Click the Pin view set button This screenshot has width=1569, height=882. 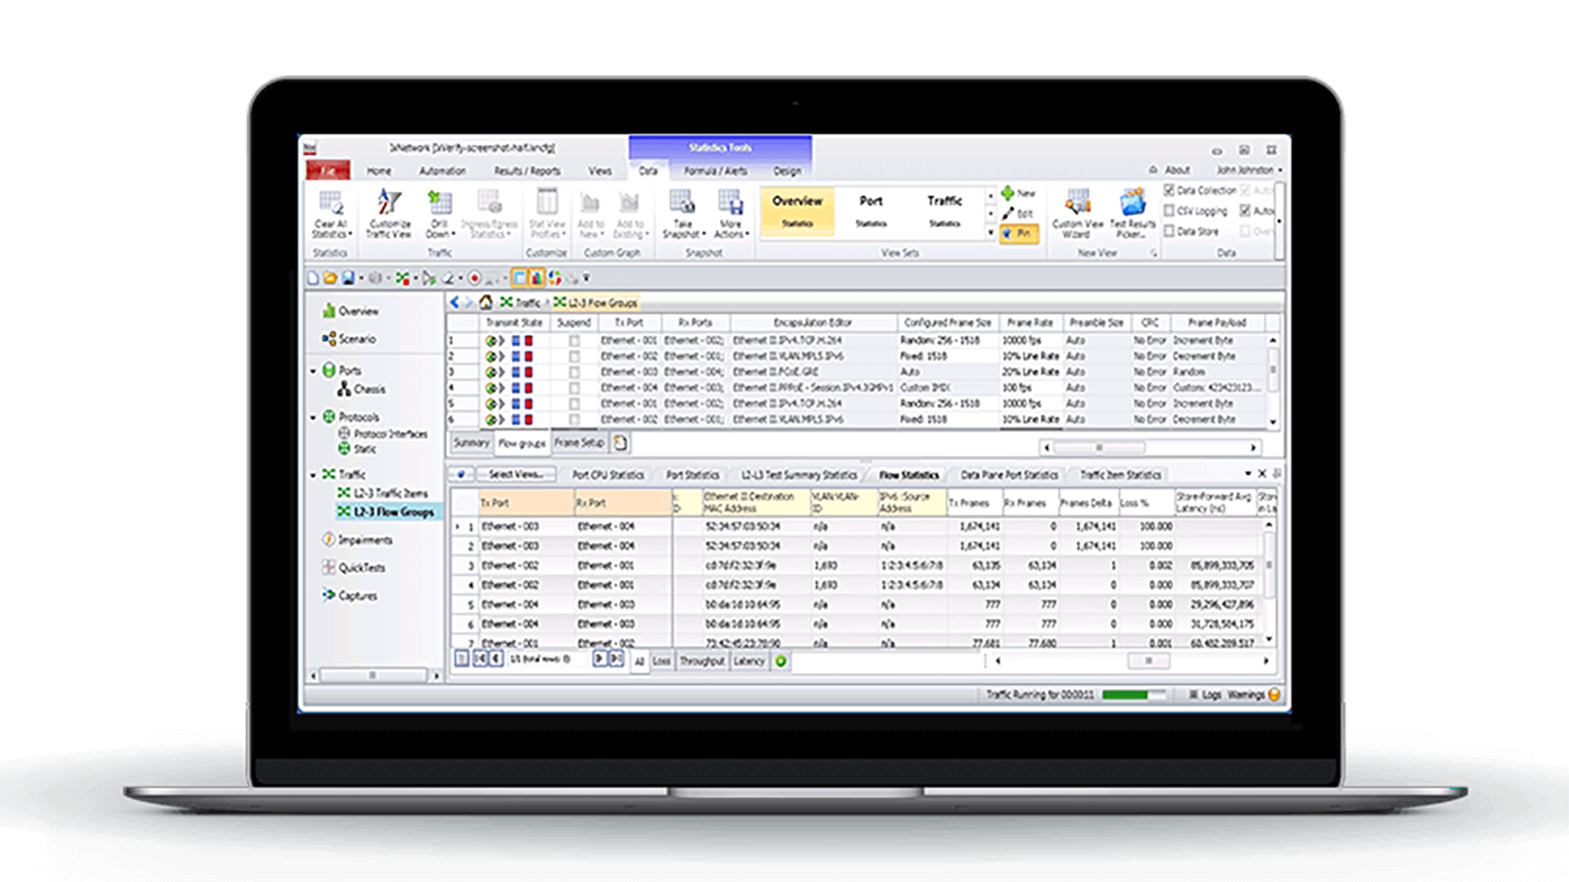point(1019,234)
